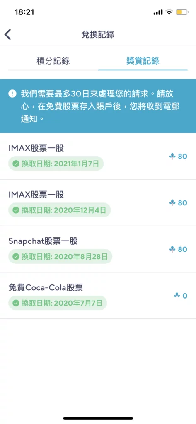This screenshot has width=196, height=424.
Task: Select the 獎賞記錄 tab
Action: point(143,61)
